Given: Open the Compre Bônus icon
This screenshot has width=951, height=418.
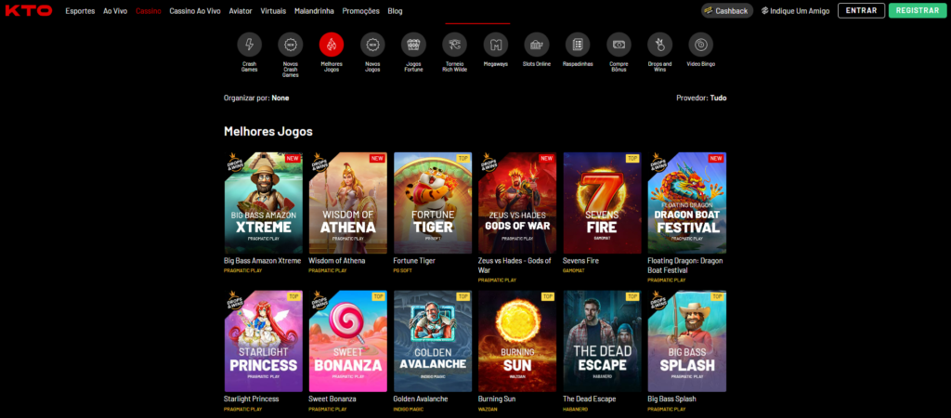Looking at the screenshot, I should pyautogui.click(x=619, y=45).
